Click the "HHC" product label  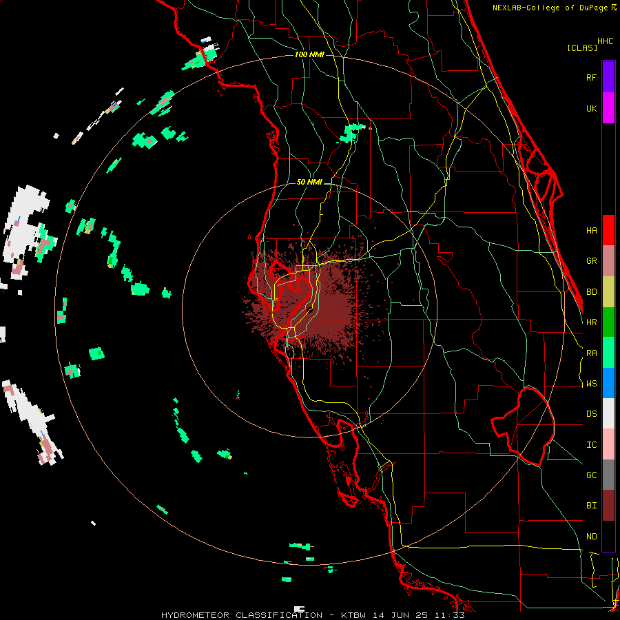pos(605,41)
